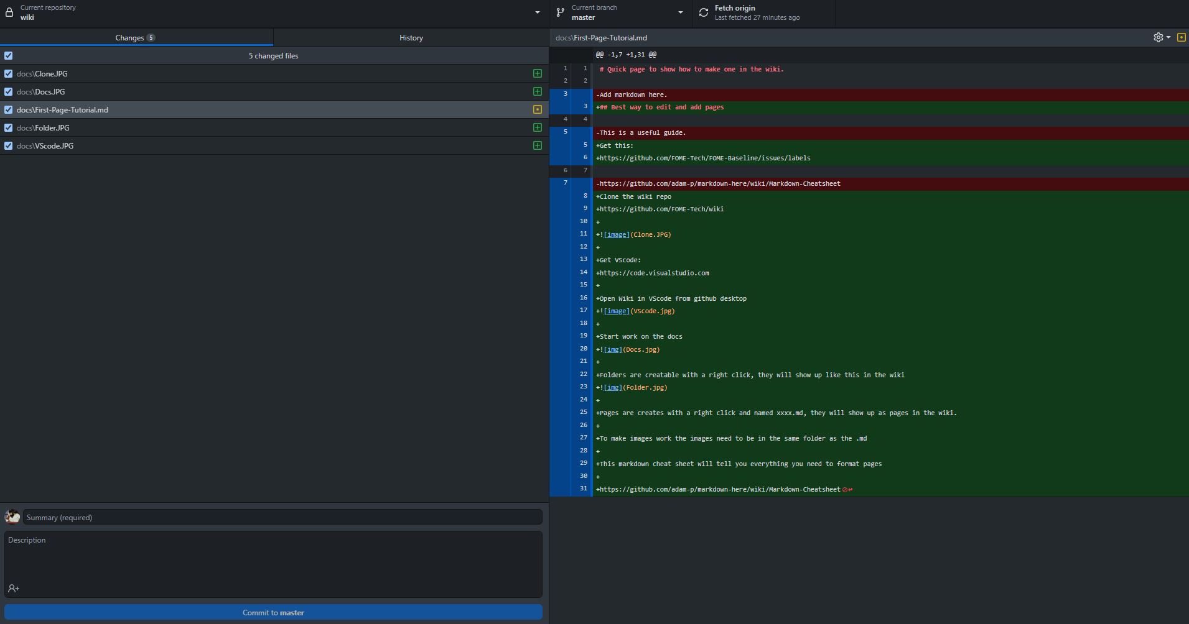
Task: Switch to the History tab
Action: coord(411,37)
